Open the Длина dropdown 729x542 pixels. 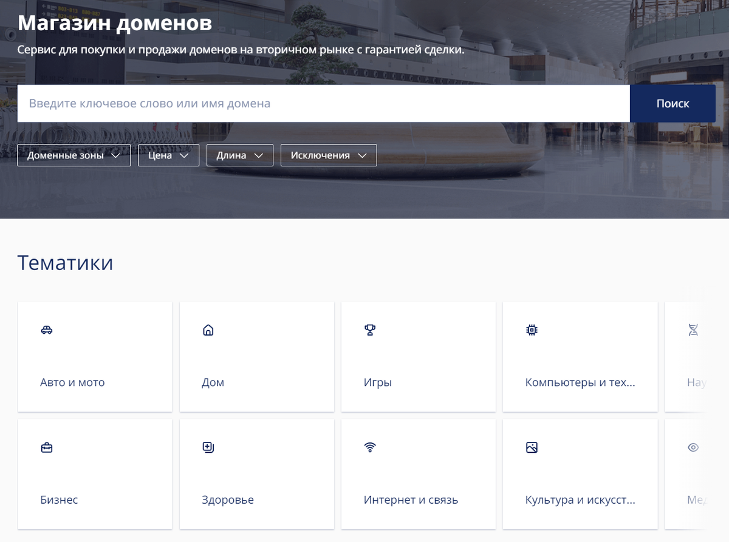coord(239,155)
